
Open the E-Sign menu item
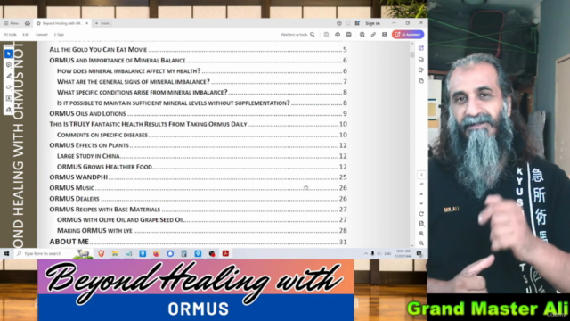[59, 35]
